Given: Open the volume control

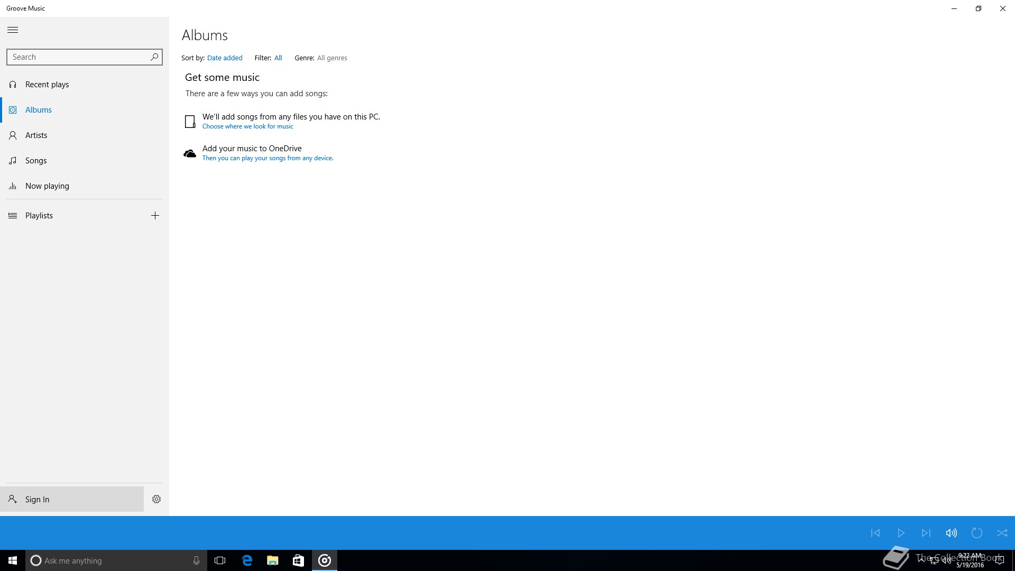Looking at the screenshot, I should coord(952,533).
